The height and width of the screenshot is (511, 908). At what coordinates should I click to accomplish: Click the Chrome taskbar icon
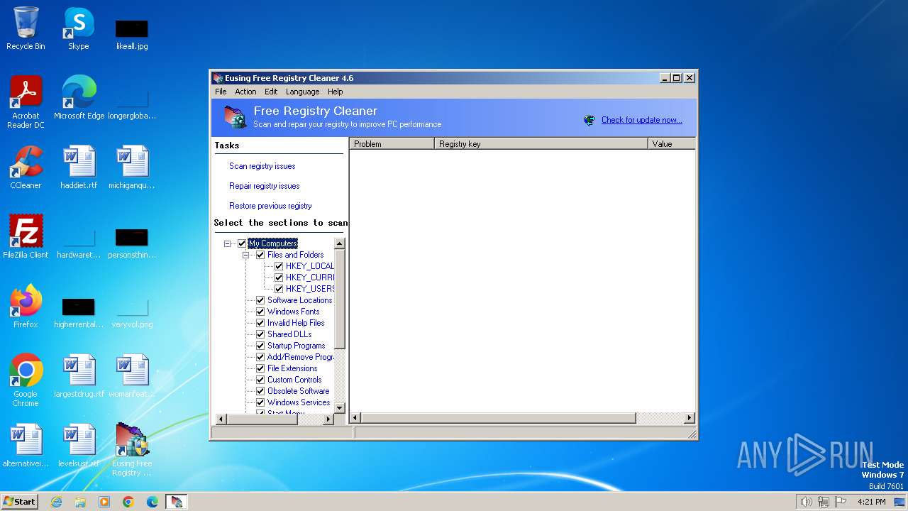pos(128,502)
